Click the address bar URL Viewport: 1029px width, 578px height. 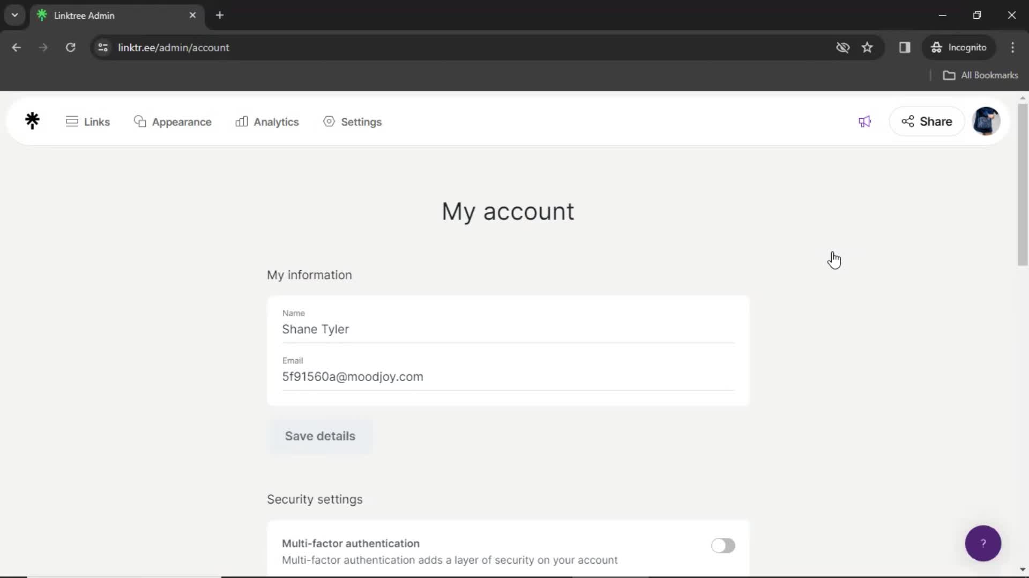[x=174, y=47]
